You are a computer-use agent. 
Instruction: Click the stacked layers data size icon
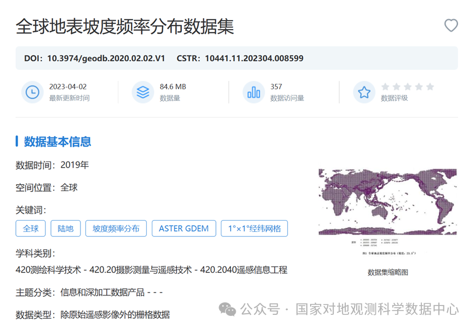point(142,92)
